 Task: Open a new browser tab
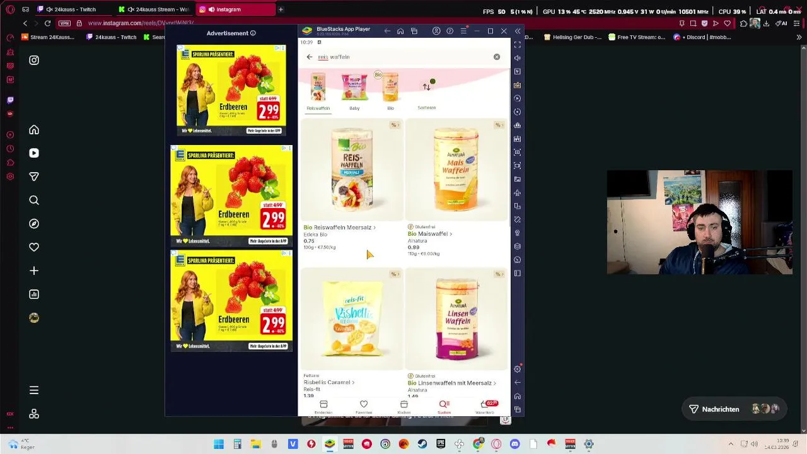(281, 9)
